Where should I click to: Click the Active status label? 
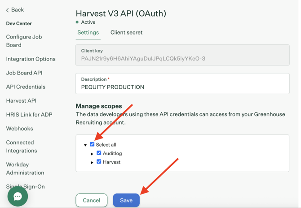[88, 22]
